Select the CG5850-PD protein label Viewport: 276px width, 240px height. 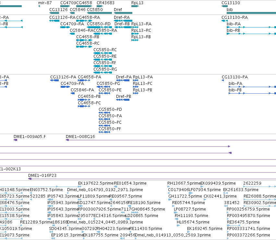click(x=110, y=109)
